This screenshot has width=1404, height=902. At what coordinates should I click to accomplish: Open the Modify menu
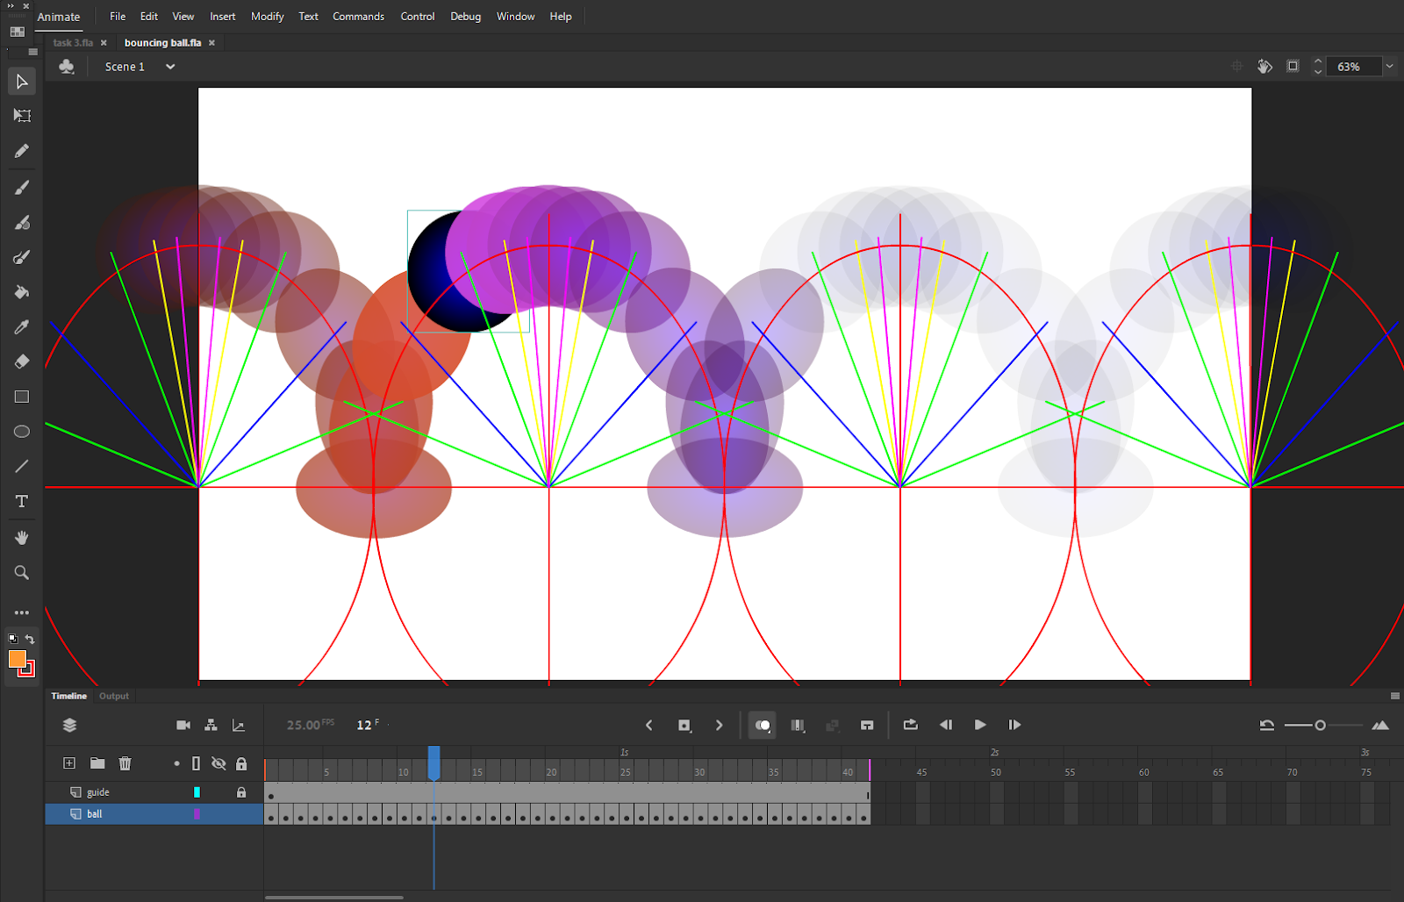(x=268, y=17)
